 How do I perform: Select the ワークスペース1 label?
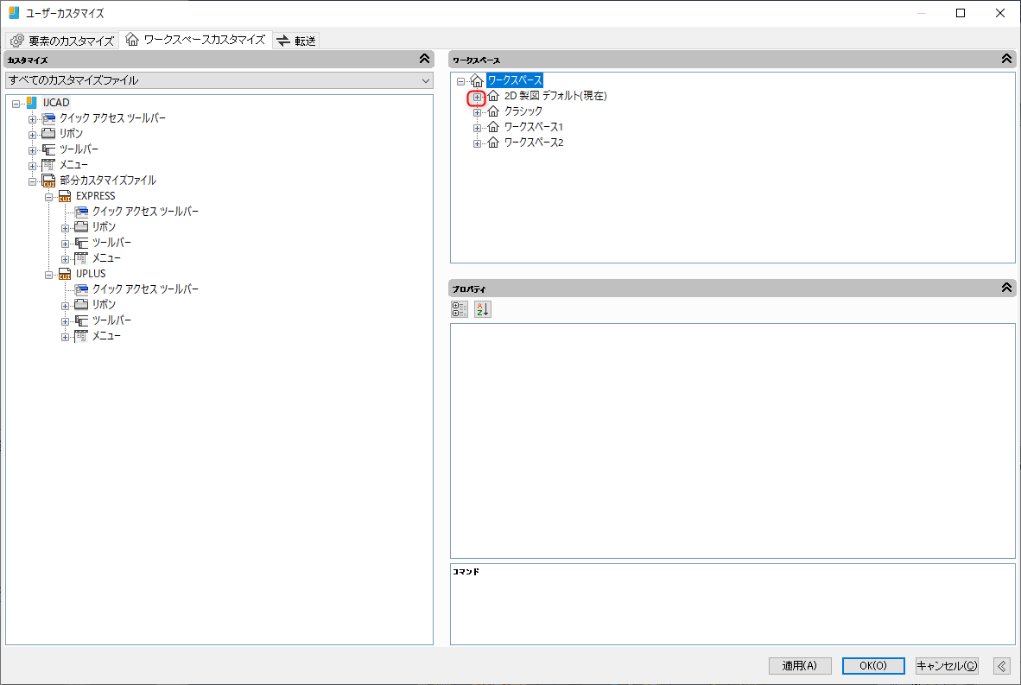tap(533, 127)
